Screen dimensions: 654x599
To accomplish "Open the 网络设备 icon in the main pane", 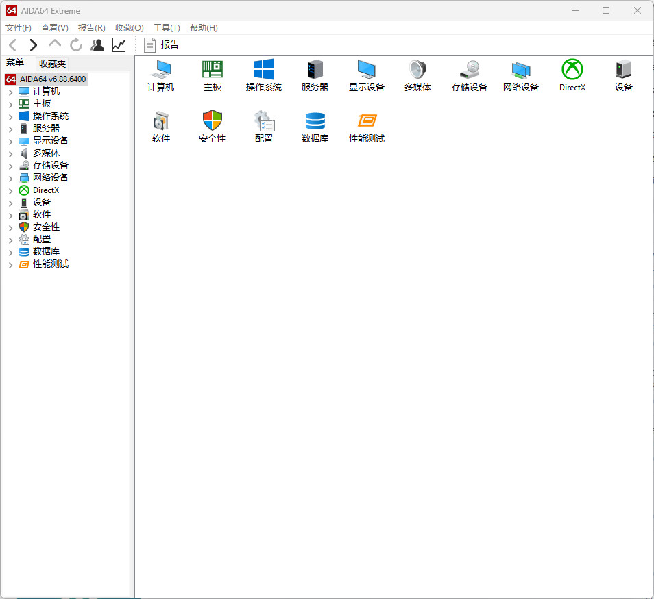I will [520, 75].
